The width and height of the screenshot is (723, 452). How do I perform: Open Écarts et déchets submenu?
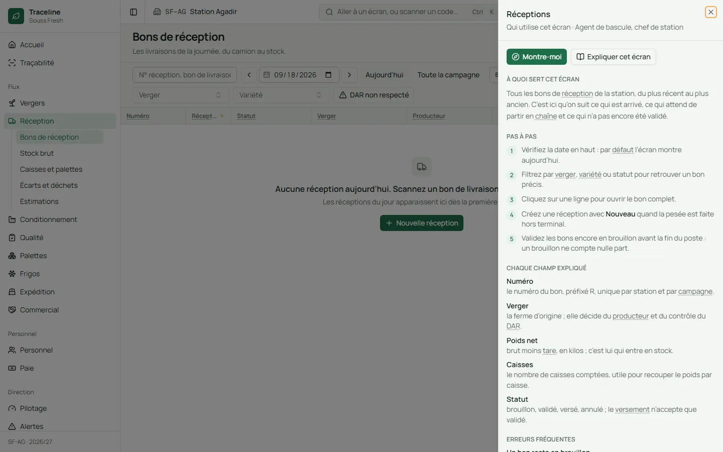tap(59, 185)
